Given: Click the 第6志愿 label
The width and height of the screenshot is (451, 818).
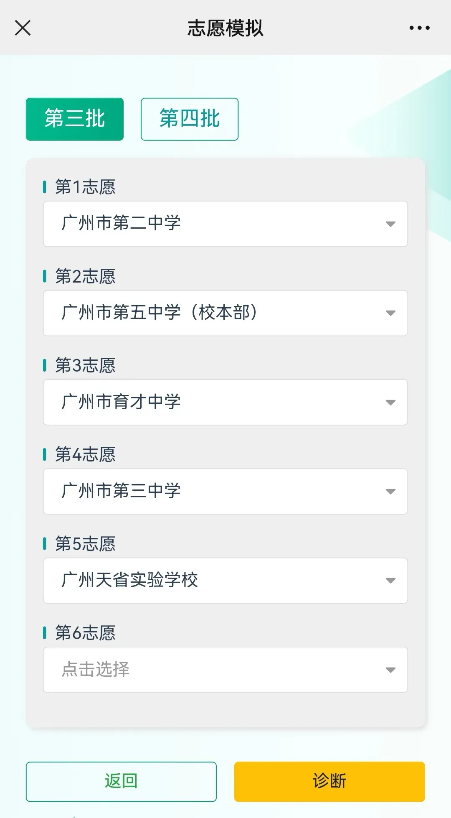Looking at the screenshot, I should point(85,633).
